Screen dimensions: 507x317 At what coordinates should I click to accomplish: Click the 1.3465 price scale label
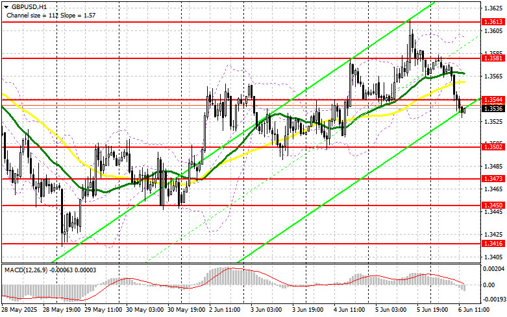[493, 189]
